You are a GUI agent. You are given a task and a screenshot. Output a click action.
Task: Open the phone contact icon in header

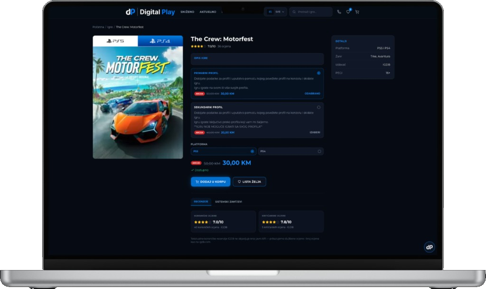click(x=339, y=12)
